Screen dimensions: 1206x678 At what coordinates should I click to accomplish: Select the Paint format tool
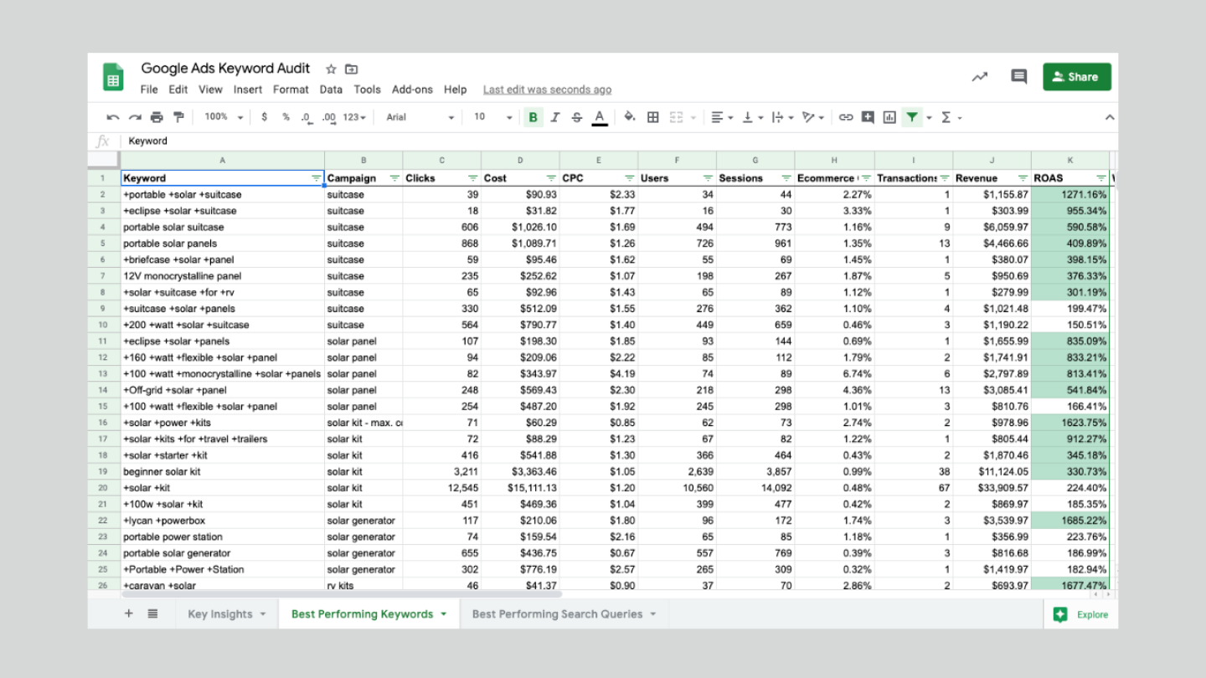pyautogui.click(x=178, y=117)
